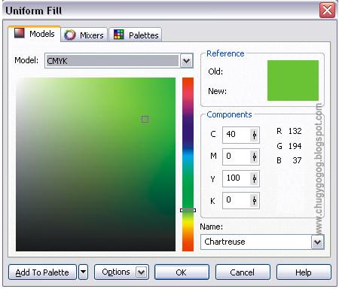
Task: Click the Palettes grid icon
Action: pyautogui.click(x=119, y=35)
